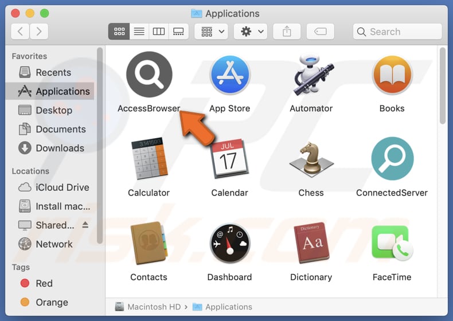The height and width of the screenshot is (321, 453).
Task: Open the Install macOS volume in sidebar
Action: (x=50, y=206)
